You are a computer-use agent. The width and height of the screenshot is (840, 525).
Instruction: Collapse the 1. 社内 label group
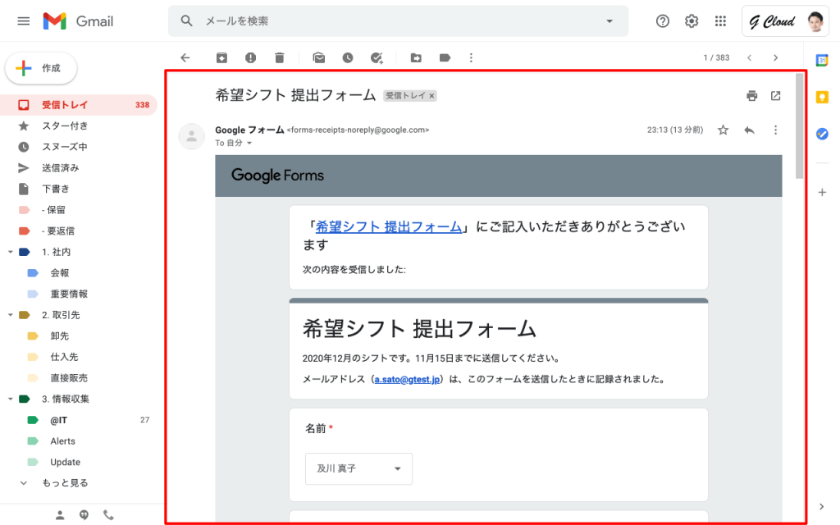(x=9, y=252)
